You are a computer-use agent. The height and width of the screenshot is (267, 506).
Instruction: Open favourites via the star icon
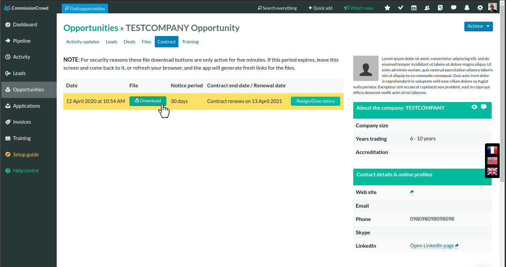pos(387,8)
